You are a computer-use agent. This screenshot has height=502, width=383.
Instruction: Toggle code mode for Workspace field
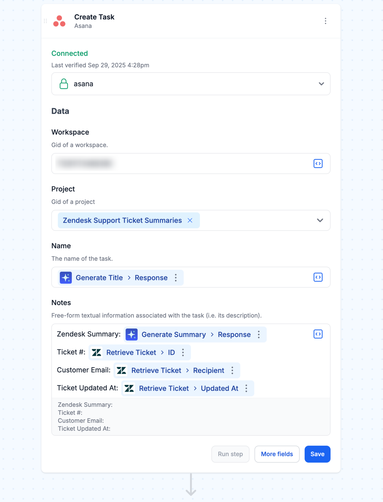coord(318,163)
